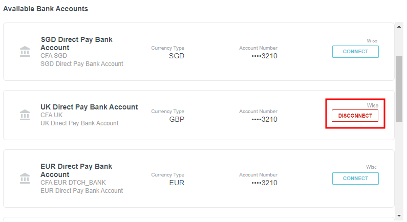Click the Available Bank Accounts heading

tap(46, 9)
